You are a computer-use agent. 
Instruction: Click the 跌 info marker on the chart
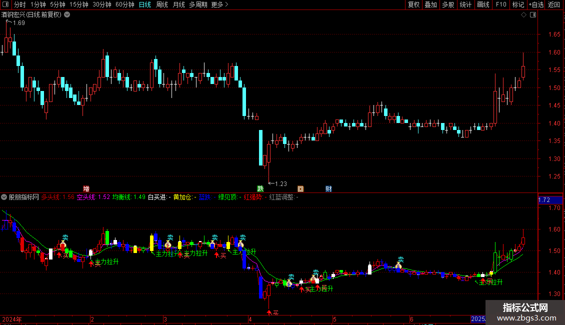coord(260,189)
